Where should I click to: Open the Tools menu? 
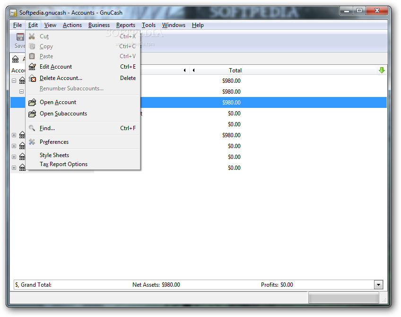click(x=148, y=25)
